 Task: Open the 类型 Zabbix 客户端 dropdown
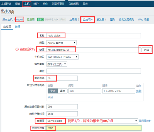(61, 43)
